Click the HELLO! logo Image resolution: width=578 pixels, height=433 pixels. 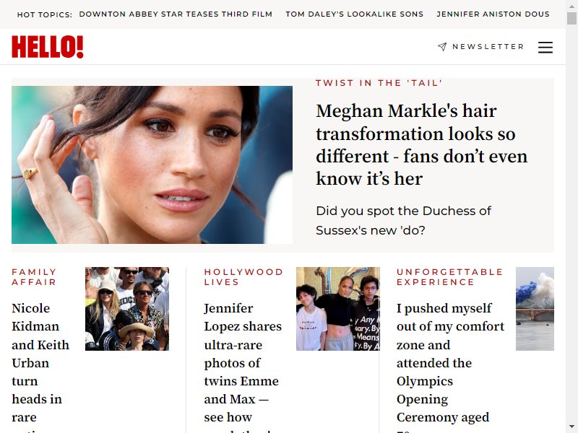click(48, 47)
